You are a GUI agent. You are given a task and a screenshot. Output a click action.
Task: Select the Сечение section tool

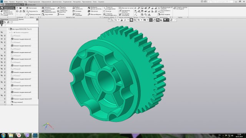[x=77, y=11]
